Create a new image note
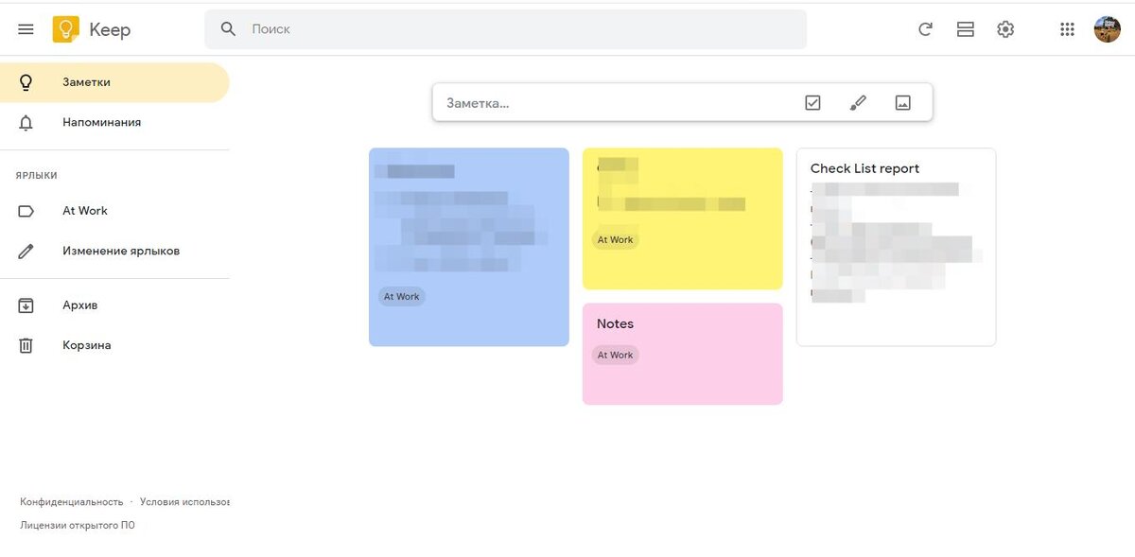The height and width of the screenshot is (557, 1135). (x=903, y=102)
